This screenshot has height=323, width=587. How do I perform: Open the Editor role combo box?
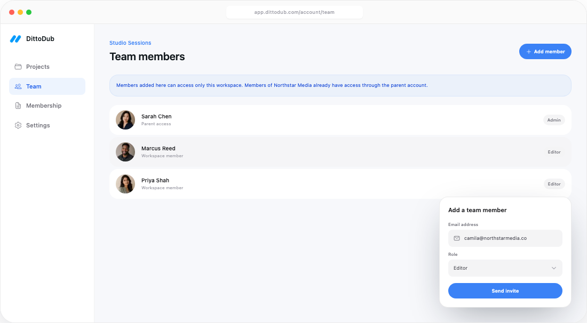coord(505,268)
